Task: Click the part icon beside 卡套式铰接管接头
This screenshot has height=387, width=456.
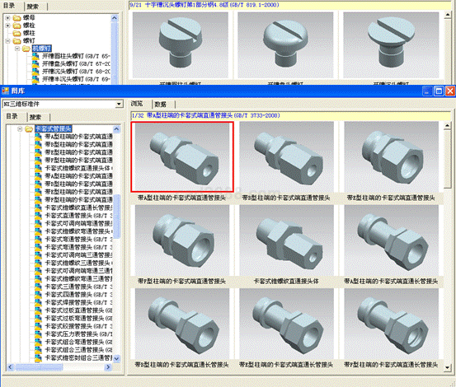Action: (x=38, y=326)
